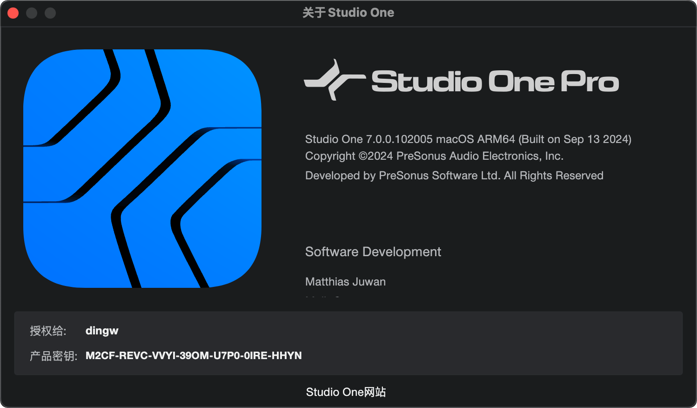The image size is (697, 408).
Task: Close the About Studio One window
Action: 13,13
